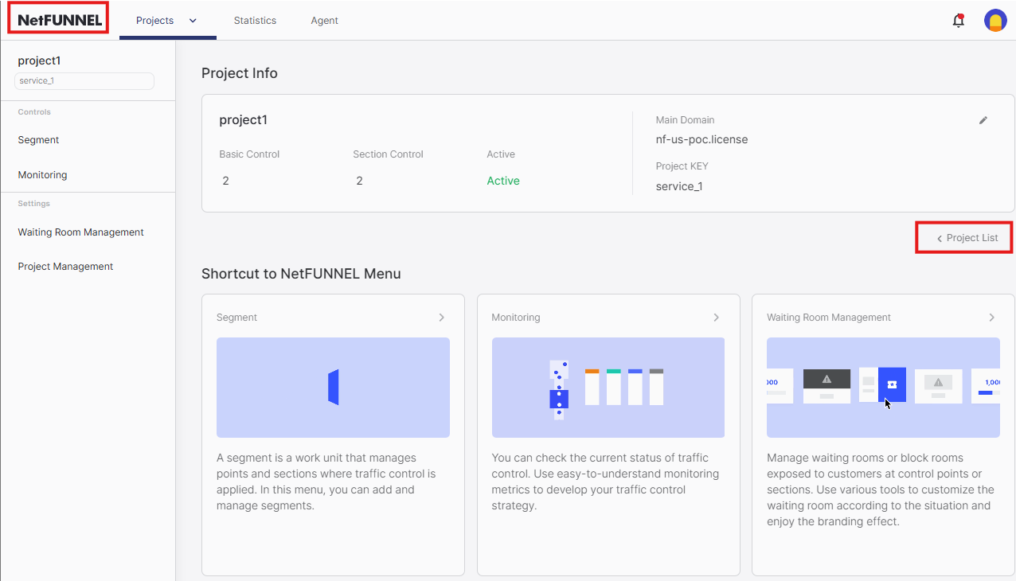The image size is (1016, 581).
Task: Open the user profile avatar icon
Action: (x=995, y=21)
